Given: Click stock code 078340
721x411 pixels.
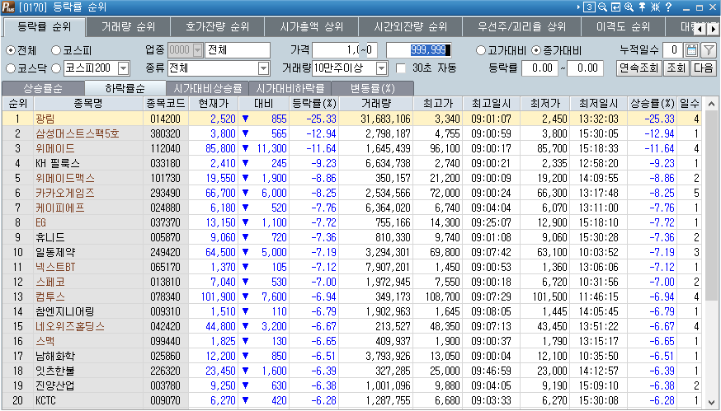Looking at the screenshot, I should [x=166, y=297].
